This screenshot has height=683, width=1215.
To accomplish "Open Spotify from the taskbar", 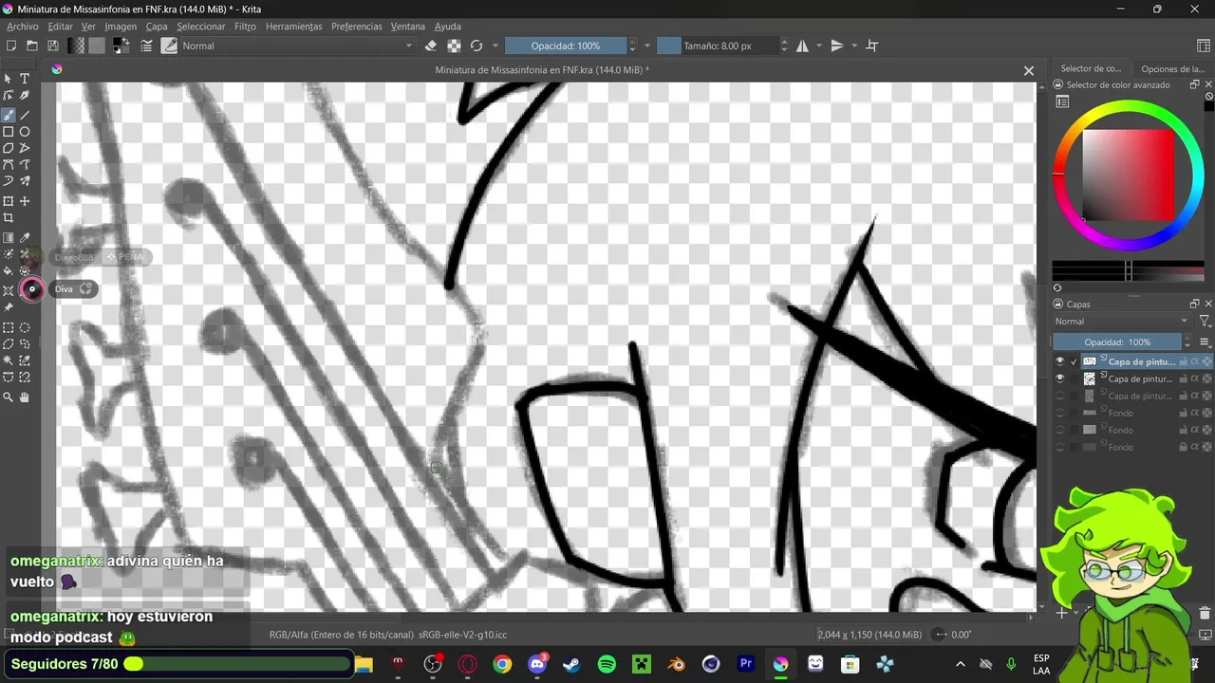I will 607,664.
